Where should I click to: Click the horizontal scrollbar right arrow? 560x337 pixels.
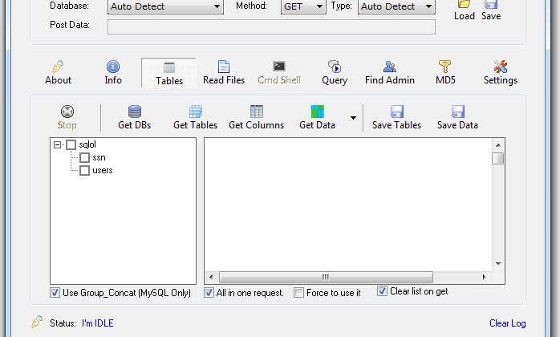[485, 277]
